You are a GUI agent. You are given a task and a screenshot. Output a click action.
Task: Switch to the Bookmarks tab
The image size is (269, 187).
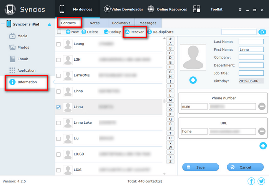coord(121,23)
